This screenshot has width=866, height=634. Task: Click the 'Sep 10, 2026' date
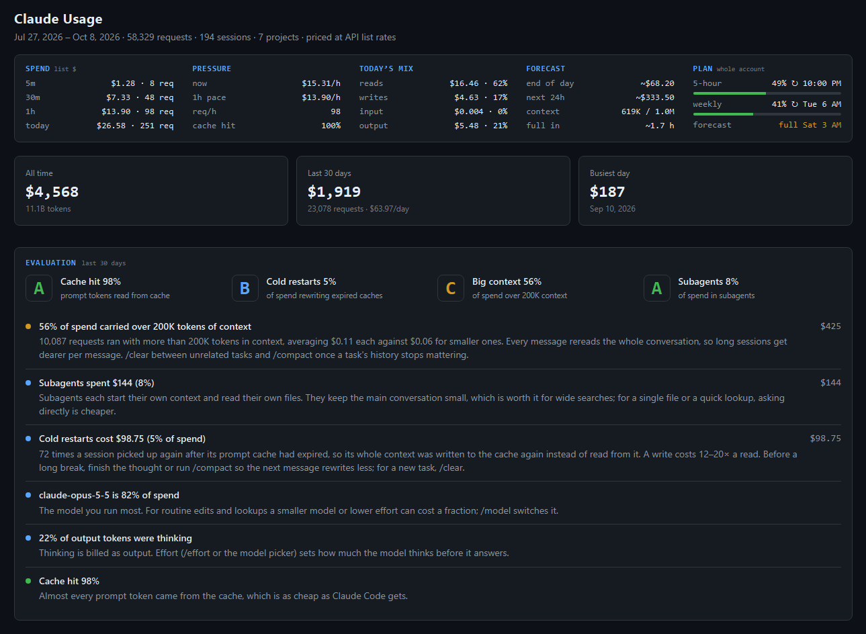[x=613, y=209]
